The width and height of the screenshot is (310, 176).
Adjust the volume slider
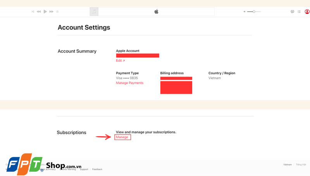(254, 12)
